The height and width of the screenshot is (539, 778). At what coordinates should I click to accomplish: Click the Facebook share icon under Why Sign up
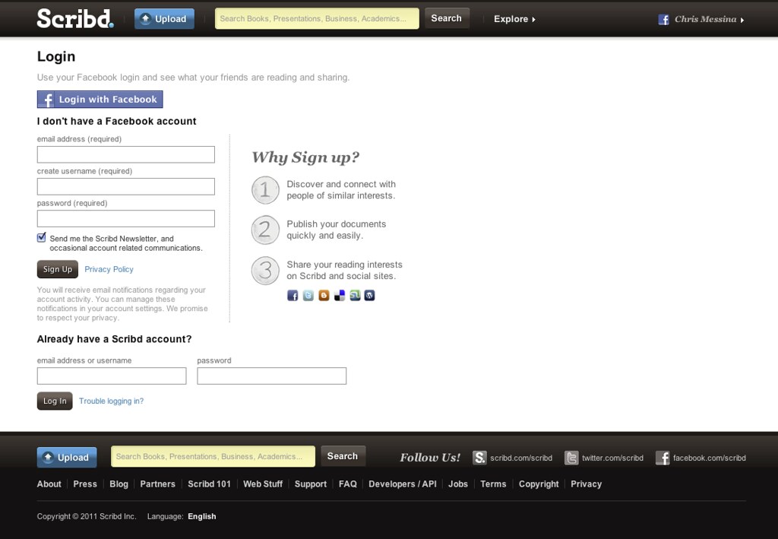click(x=293, y=296)
